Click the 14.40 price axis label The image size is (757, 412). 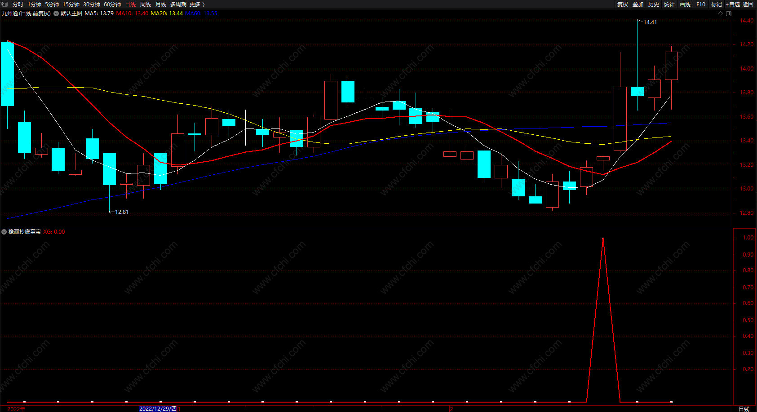click(x=747, y=21)
